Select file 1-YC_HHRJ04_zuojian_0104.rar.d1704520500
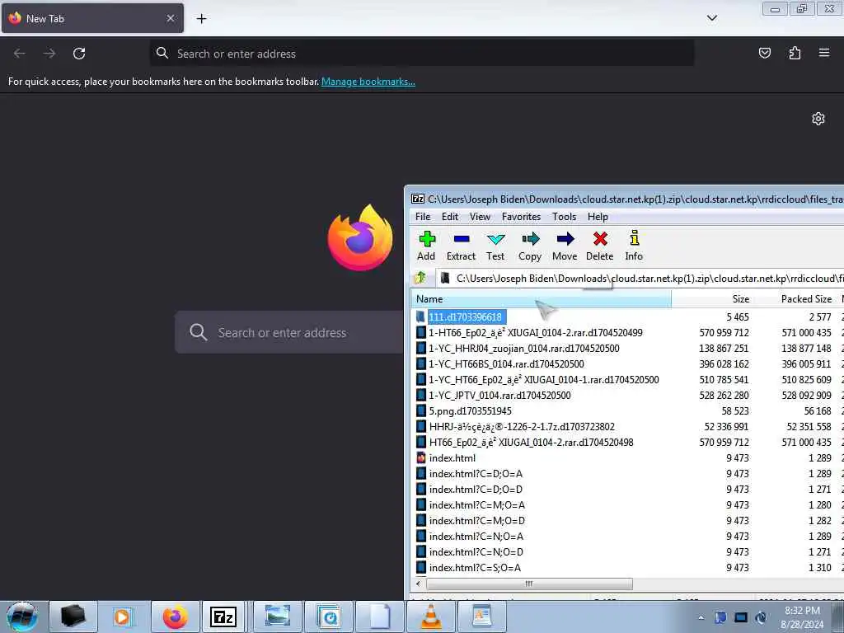The width and height of the screenshot is (844, 633). tap(523, 349)
